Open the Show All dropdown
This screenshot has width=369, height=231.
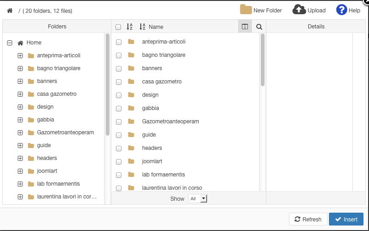point(198,198)
